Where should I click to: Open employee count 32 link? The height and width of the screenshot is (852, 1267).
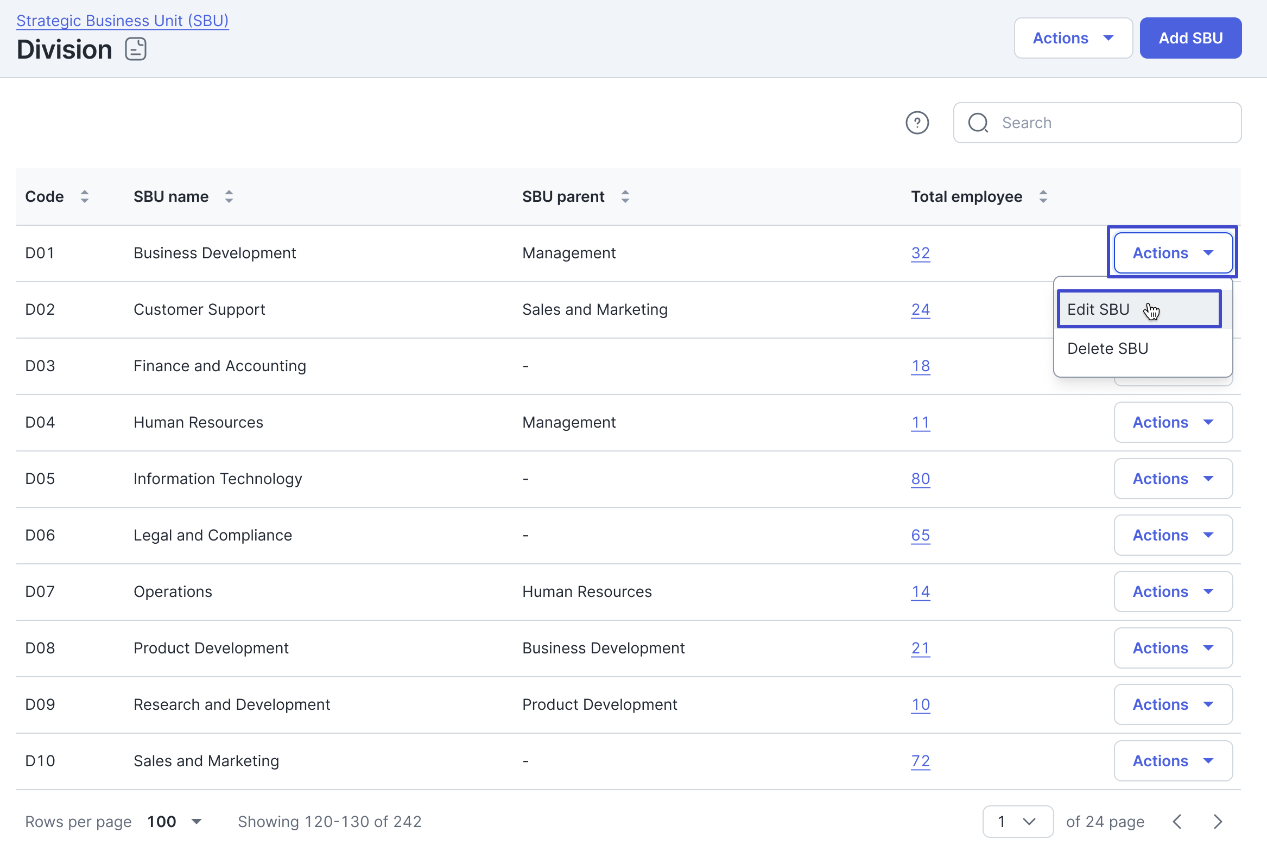coord(920,253)
